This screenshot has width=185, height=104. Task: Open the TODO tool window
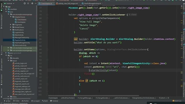click(16, 101)
